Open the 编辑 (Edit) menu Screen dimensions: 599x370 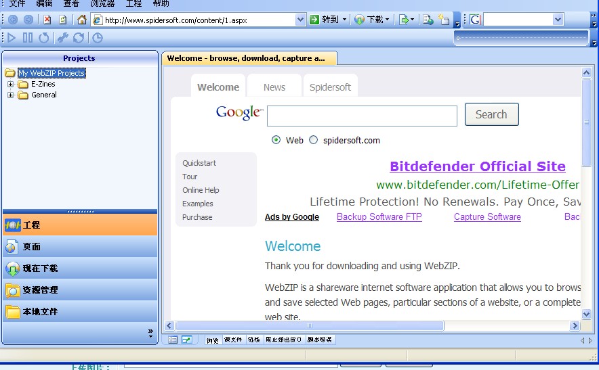44,4
